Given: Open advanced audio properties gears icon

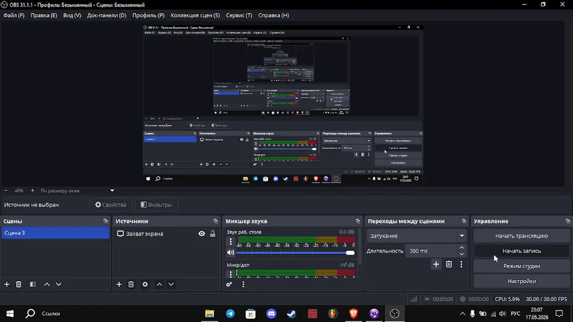Looking at the screenshot, I should click(x=229, y=284).
